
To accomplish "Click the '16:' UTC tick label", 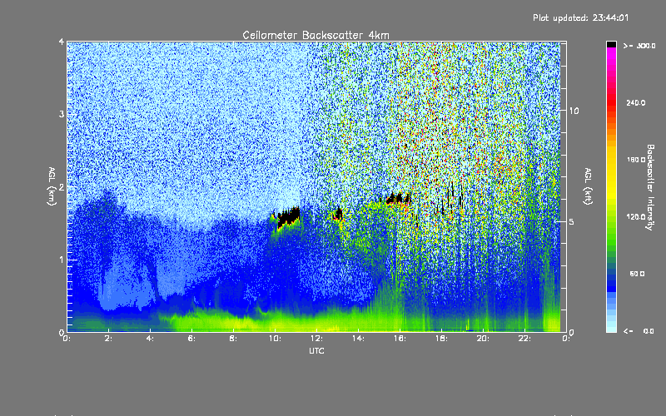I will (400, 339).
